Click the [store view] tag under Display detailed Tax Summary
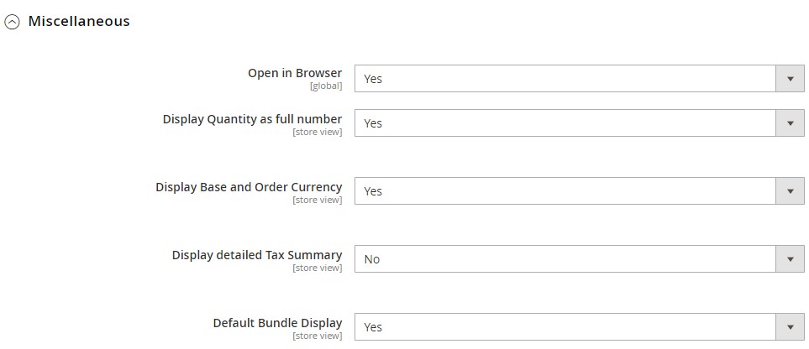The image size is (809, 349). [318, 268]
